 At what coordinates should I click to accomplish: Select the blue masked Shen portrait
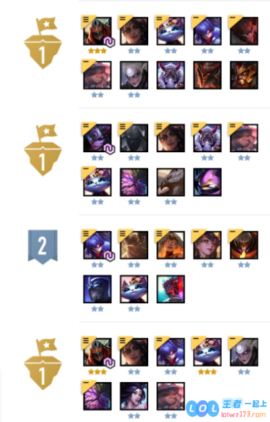(x=97, y=289)
